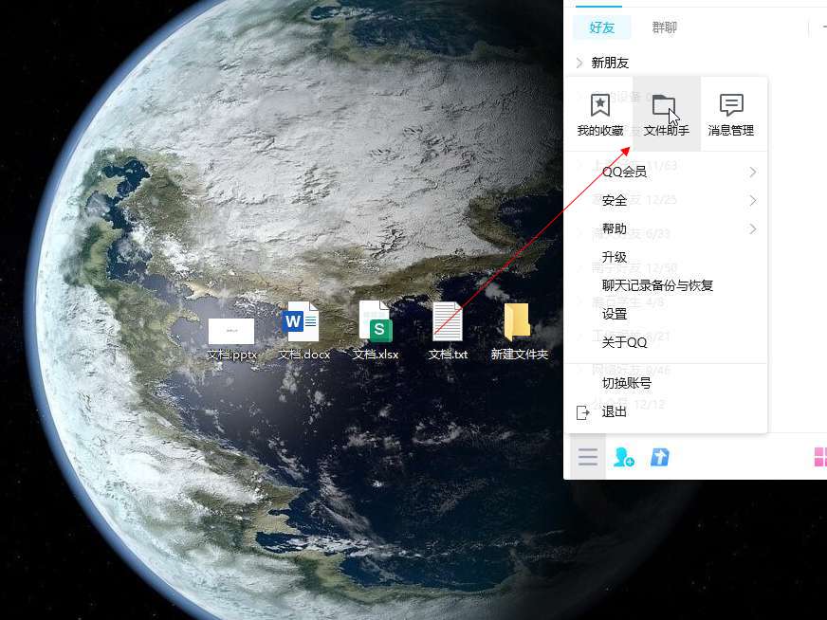This screenshot has width=827, height=620.
Task: Click 新朋友 row label
Action: coord(610,63)
